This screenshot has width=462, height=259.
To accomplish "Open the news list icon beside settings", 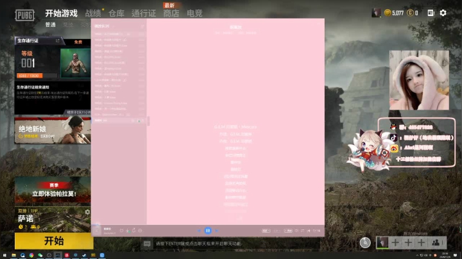I will pyautogui.click(x=431, y=13).
